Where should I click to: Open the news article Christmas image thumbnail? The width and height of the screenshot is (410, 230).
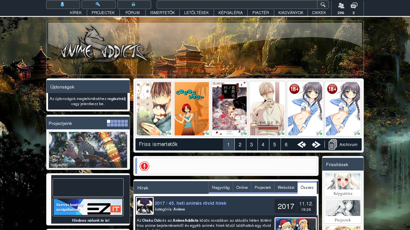296,224
